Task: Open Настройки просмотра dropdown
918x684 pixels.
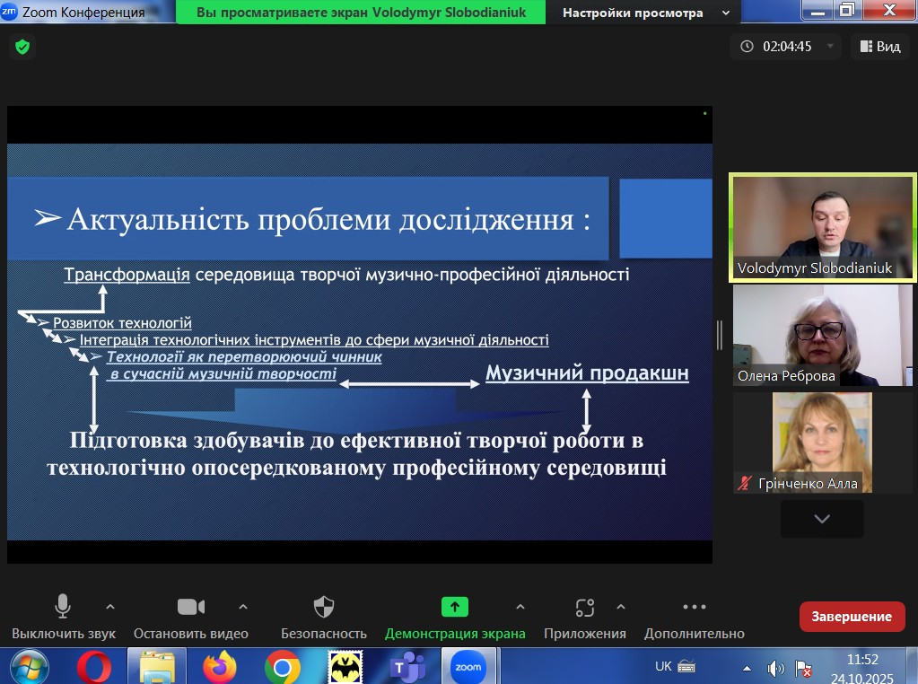Action: (645, 13)
